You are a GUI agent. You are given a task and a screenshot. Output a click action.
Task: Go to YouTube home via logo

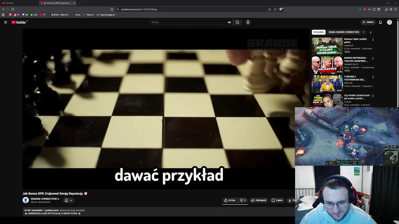[x=19, y=22]
